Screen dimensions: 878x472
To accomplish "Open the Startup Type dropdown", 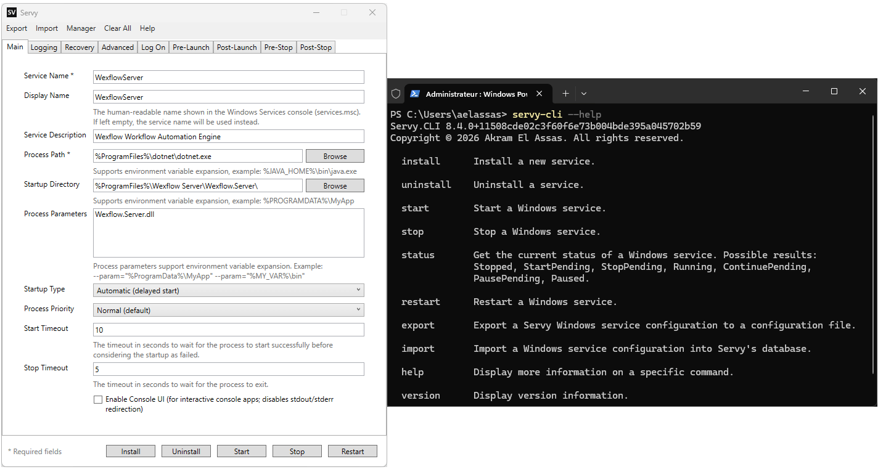I will point(229,290).
